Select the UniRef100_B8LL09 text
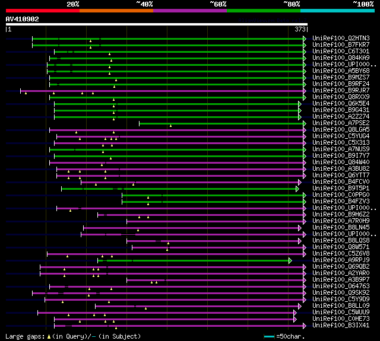The image size is (380, 341). click(341, 306)
